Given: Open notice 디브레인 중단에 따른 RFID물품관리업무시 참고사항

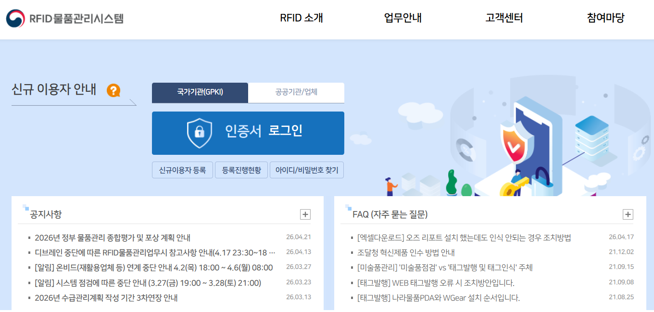Looking at the screenshot, I should 155,253.
